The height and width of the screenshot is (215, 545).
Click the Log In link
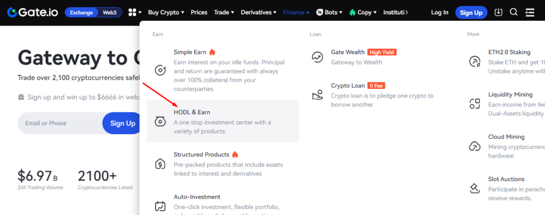[x=440, y=12]
